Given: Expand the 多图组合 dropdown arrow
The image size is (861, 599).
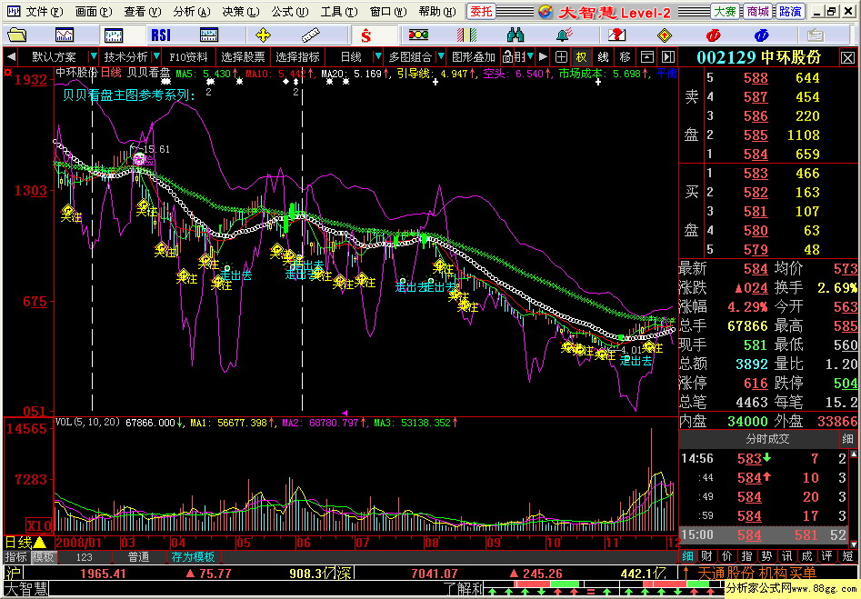Looking at the screenshot, I should (x=440, y=56).
